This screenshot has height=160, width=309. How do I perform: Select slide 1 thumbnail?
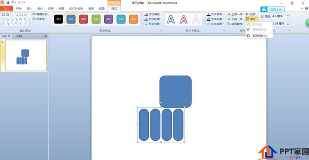(x=26, y=55)
